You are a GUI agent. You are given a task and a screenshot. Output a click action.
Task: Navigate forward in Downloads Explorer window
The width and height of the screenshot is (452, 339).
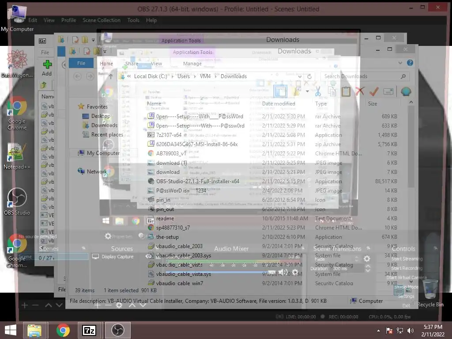pos(90,76)
